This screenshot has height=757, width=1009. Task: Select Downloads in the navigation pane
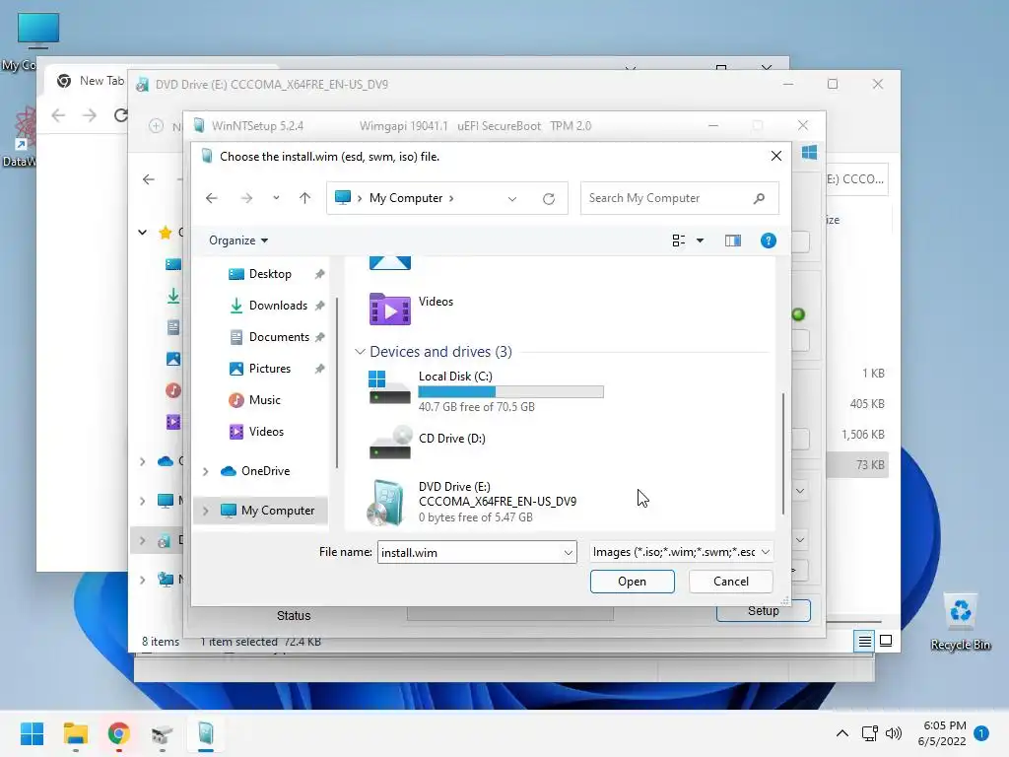point(277,306)
